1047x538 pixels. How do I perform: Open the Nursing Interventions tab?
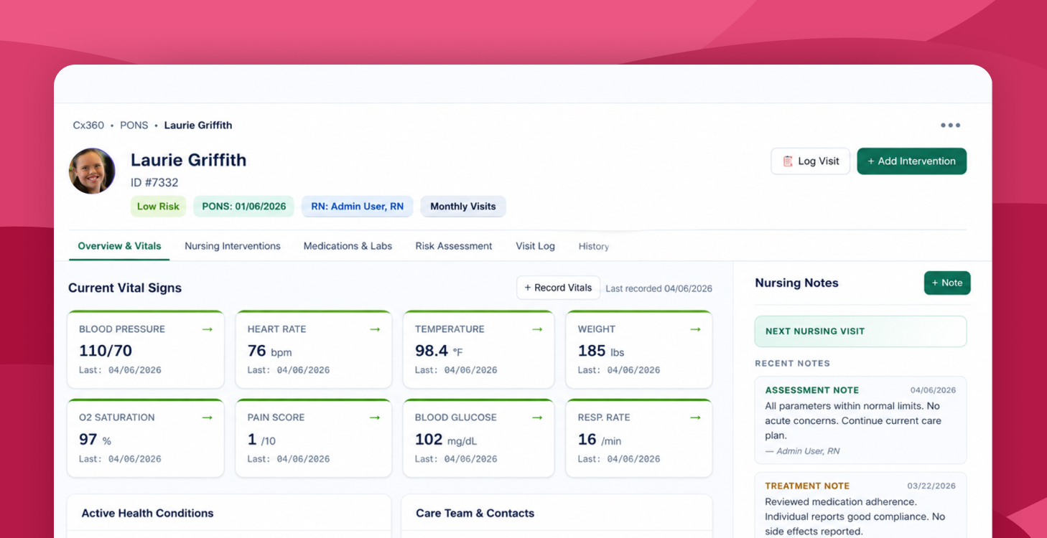(233, 246)
